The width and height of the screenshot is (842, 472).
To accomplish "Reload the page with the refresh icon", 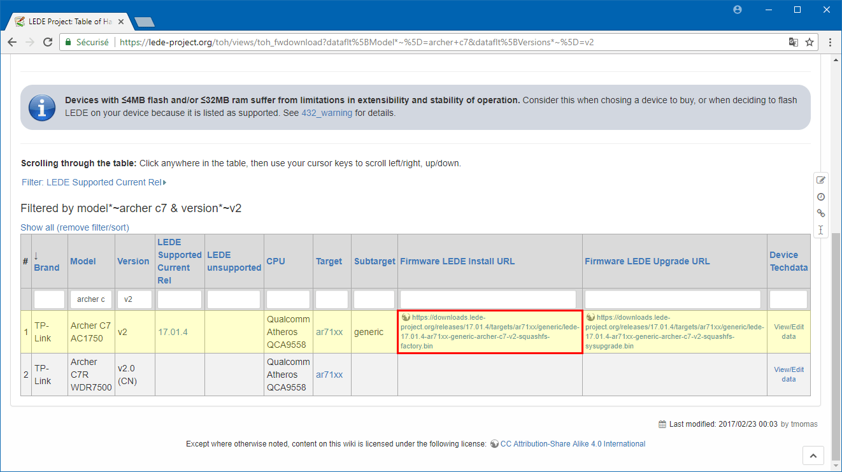I will click(47, 42).
